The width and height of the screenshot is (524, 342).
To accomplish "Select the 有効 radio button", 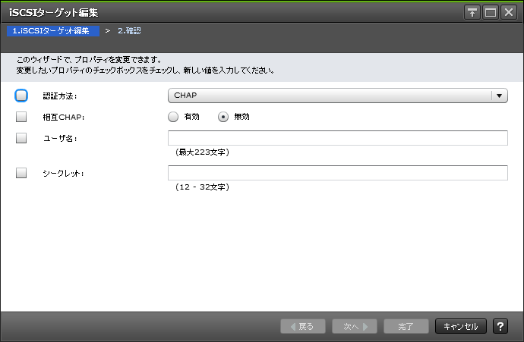I will point(173,117).
